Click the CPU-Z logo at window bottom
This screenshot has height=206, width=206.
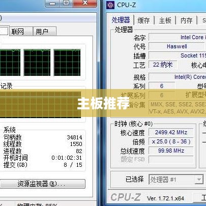point(126,197)
